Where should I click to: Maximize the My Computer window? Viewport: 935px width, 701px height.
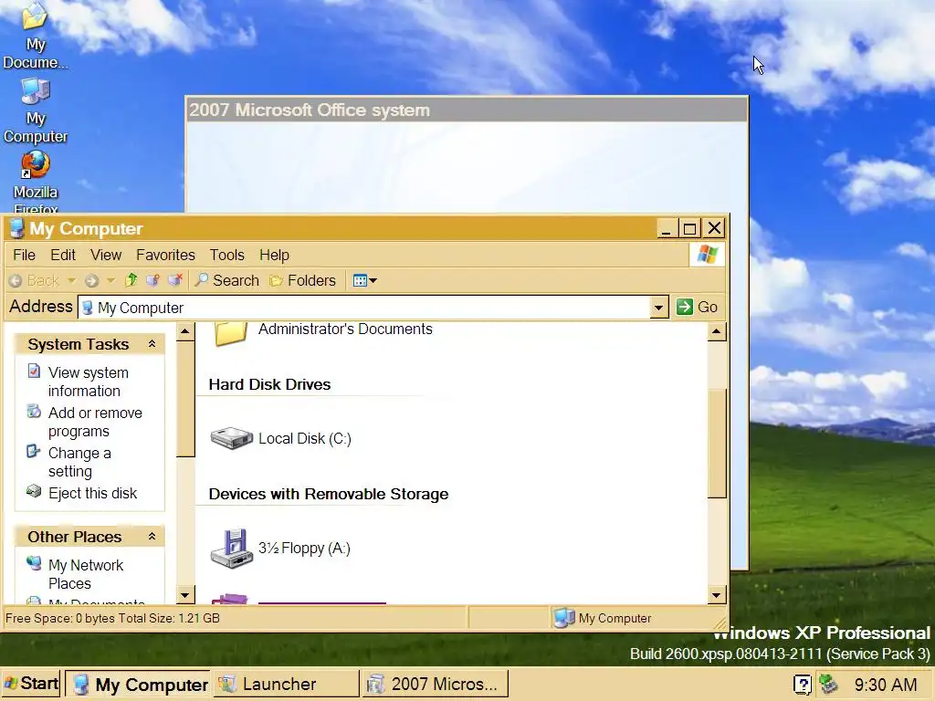(690, 228)
